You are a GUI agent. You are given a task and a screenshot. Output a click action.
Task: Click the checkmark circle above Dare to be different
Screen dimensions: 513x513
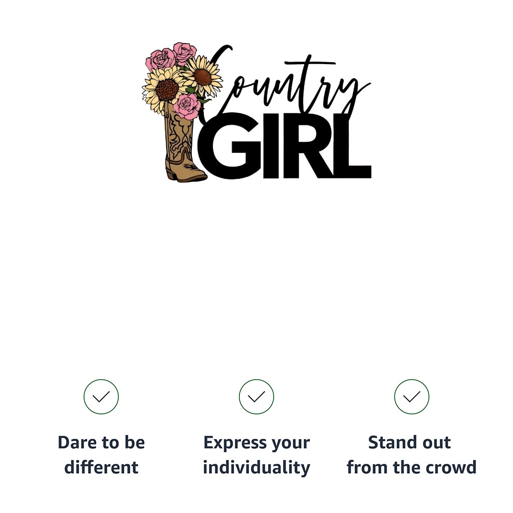point(101,397)
